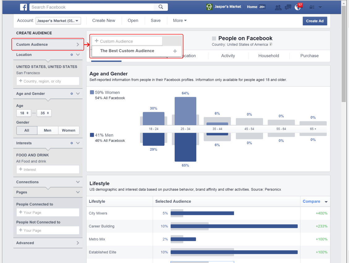Select All genders

(x=27, y=130)
